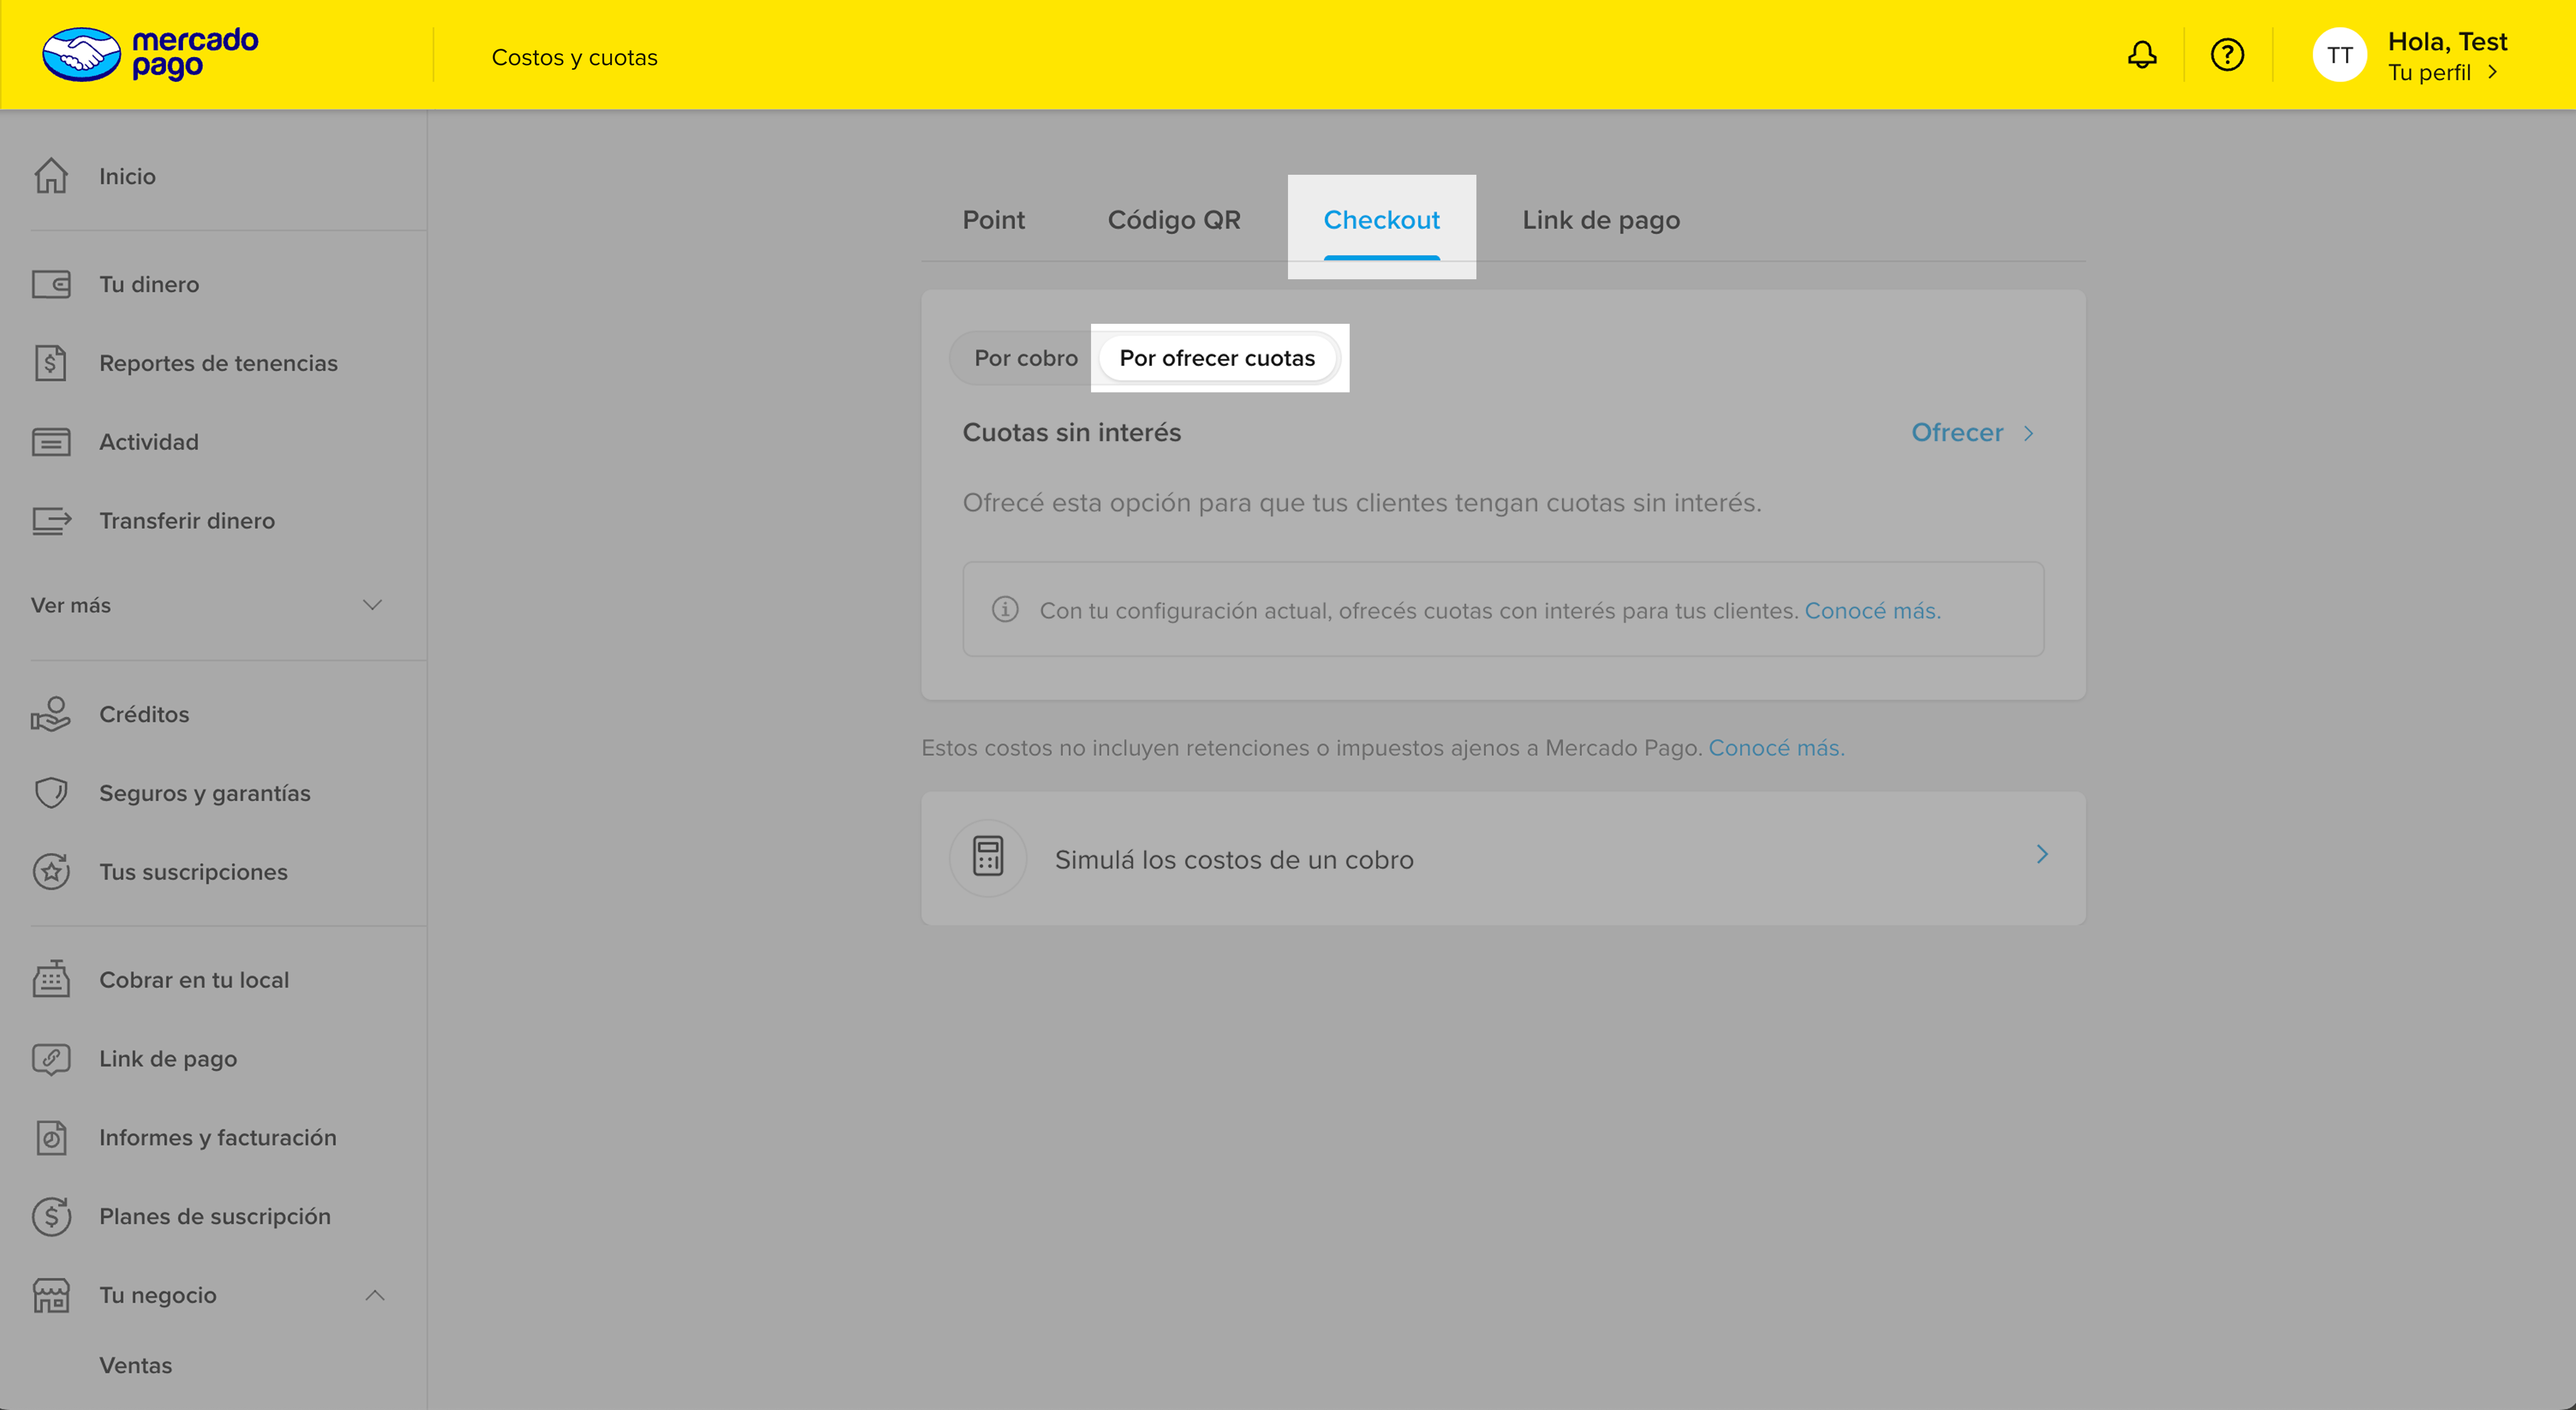Open the Link de pago tab
The width and height of the screenshot is (2576, 1410).
(1601, 220)
